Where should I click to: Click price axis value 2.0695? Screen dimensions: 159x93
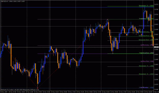(156, 19)
